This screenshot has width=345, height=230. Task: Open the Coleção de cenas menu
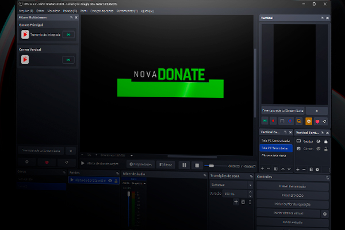click(x=102, y=11)
